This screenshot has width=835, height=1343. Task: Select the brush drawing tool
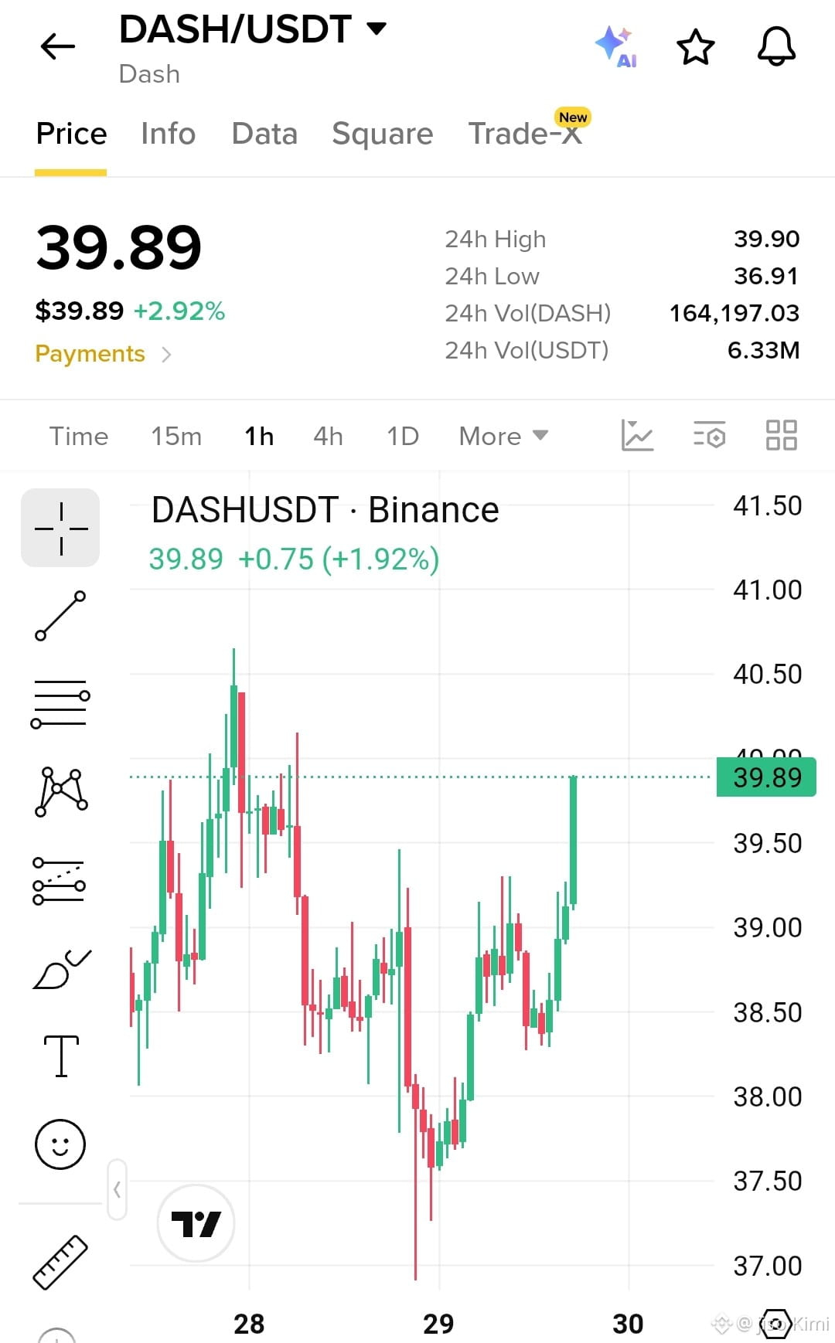point(61,969)
